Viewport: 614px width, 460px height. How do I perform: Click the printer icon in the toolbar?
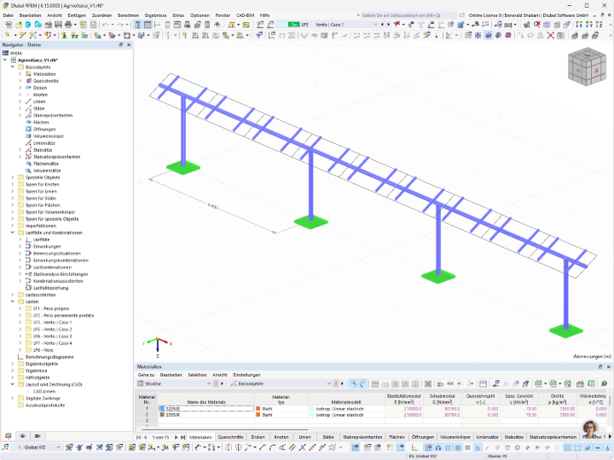pos(68,25)
